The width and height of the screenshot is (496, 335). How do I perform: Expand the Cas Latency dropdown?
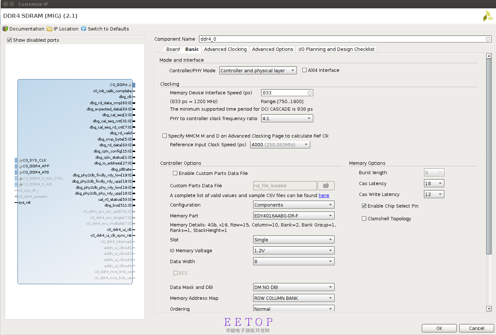click(434, 184)
